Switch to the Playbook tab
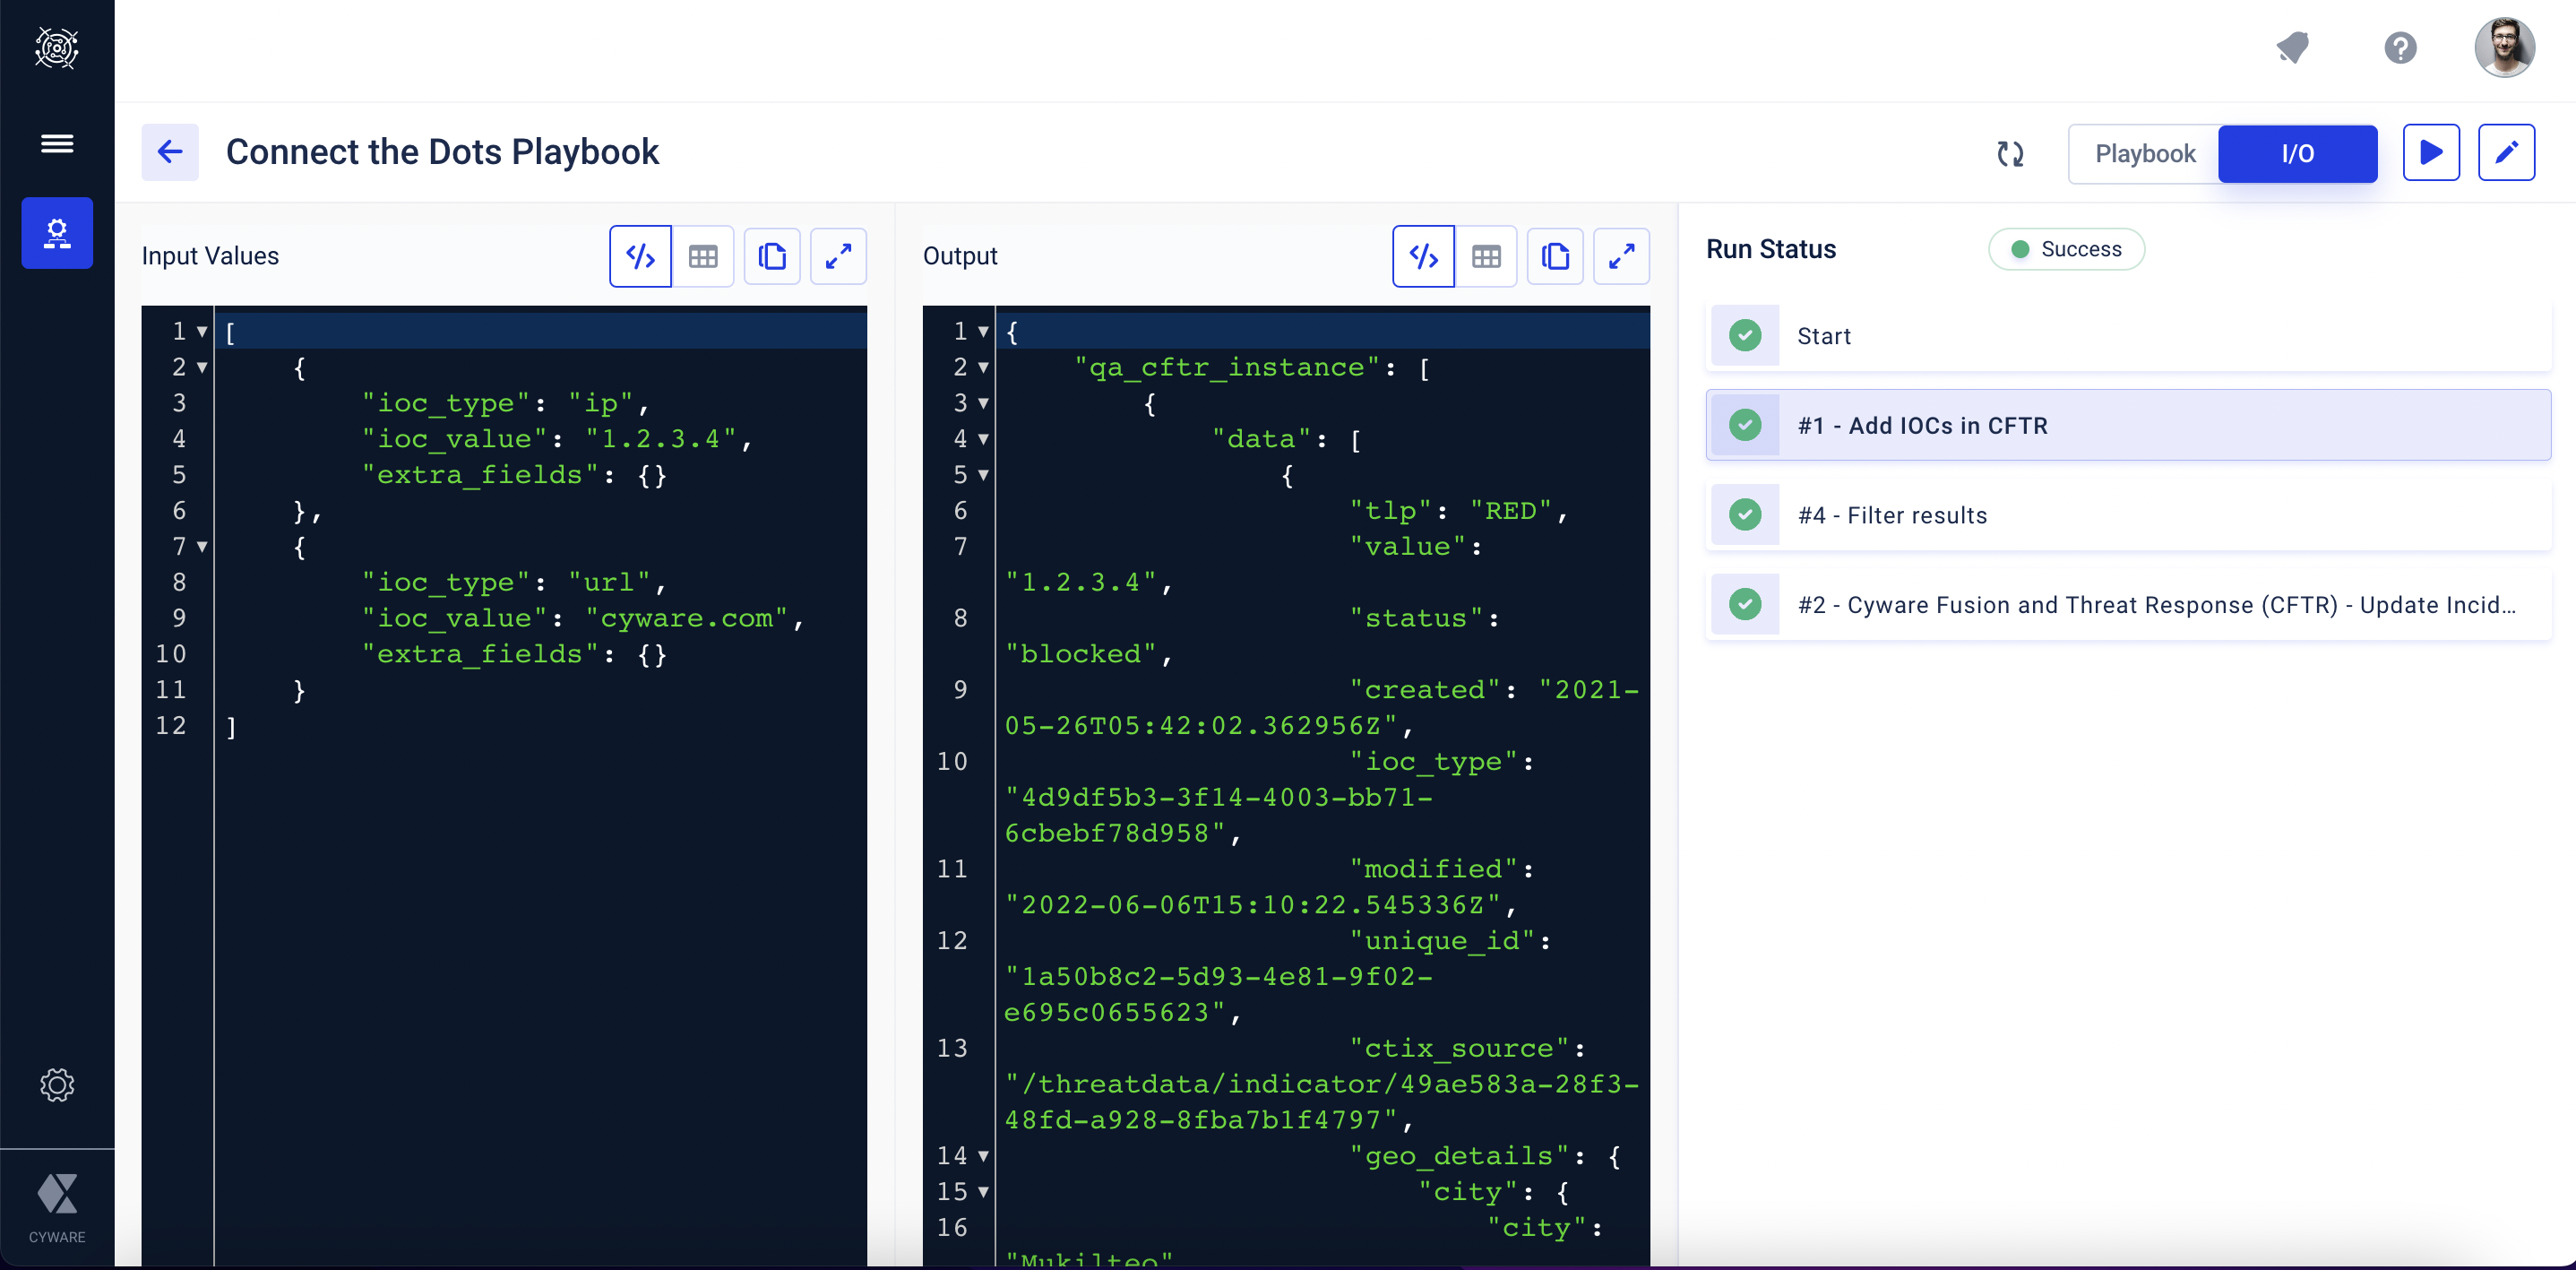 [2144, 154]
